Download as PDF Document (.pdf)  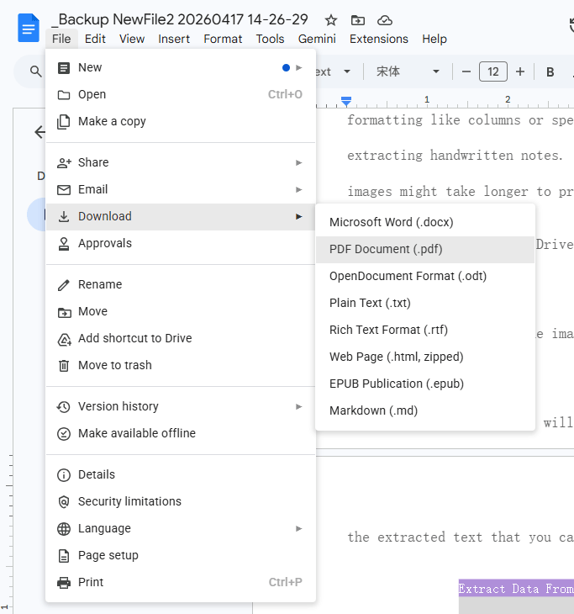(x=425, y=250)
